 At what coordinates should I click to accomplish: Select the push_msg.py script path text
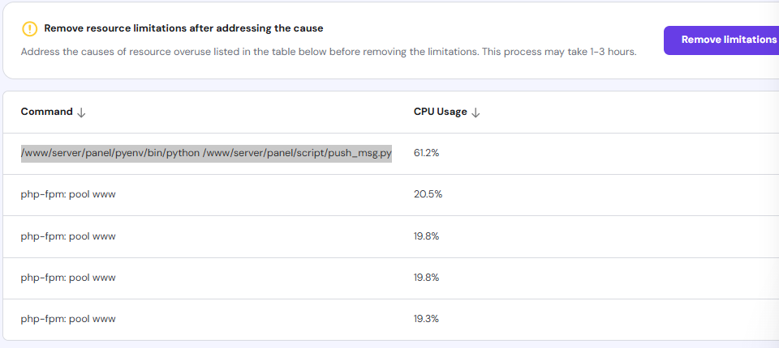[298, 153]
